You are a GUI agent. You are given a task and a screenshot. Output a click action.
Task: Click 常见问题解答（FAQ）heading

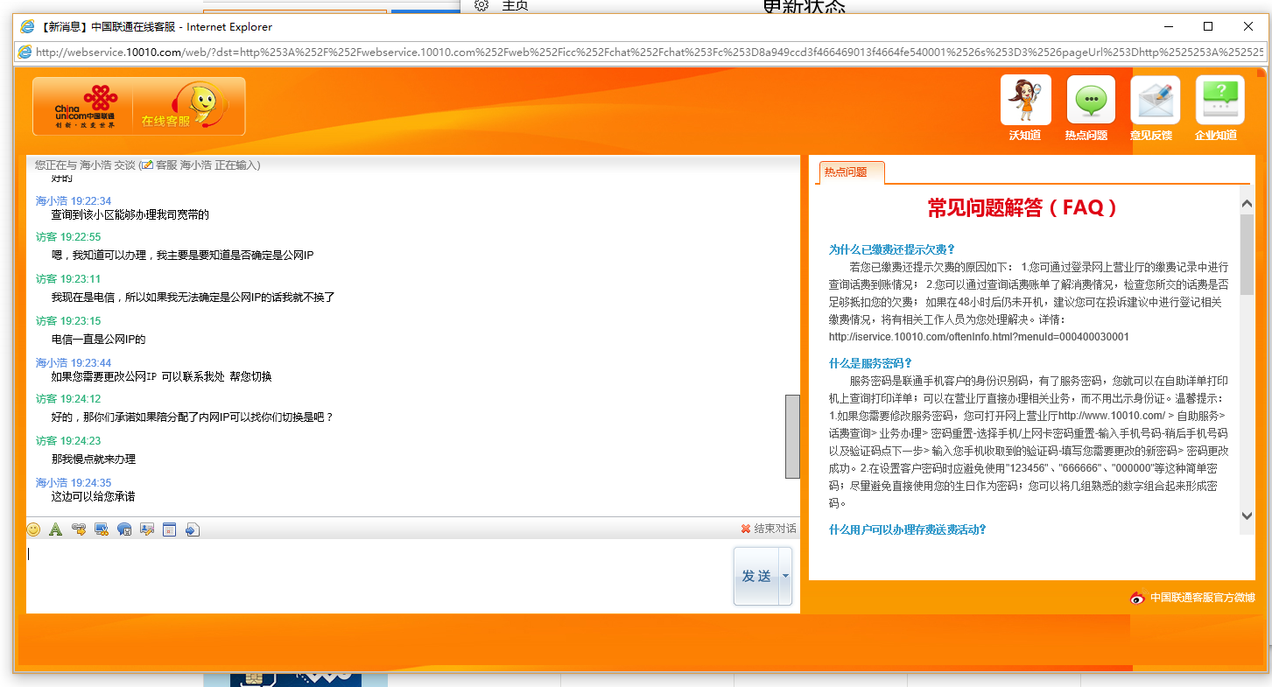coord(1023,208)
